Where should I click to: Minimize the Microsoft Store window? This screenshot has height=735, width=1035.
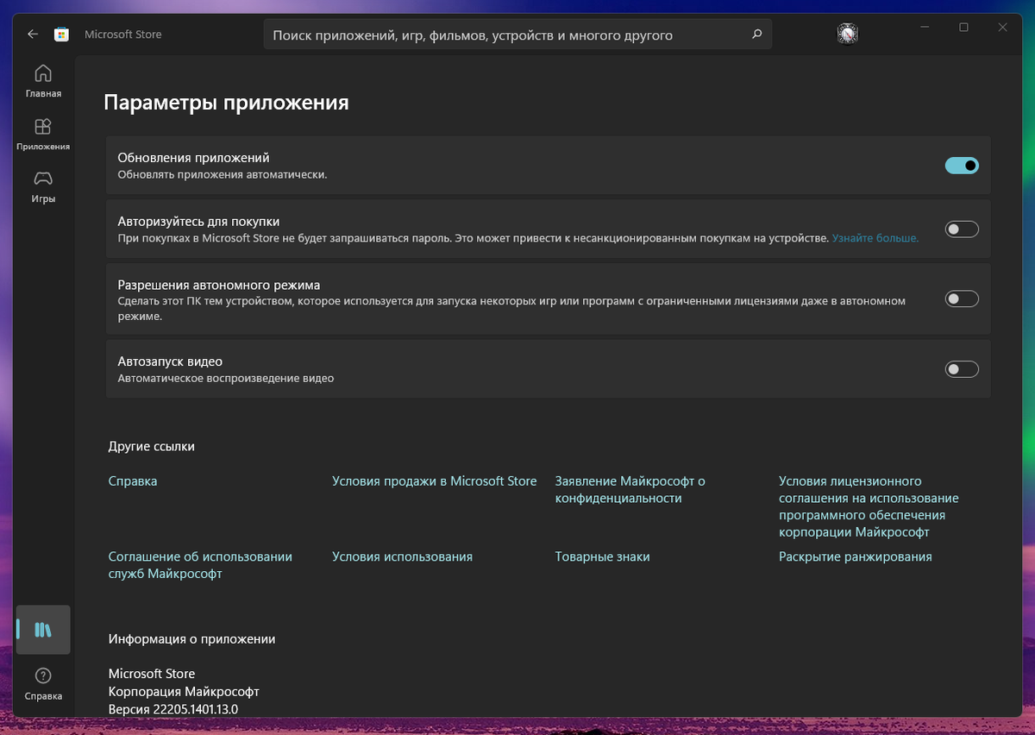tap(925, 28)
